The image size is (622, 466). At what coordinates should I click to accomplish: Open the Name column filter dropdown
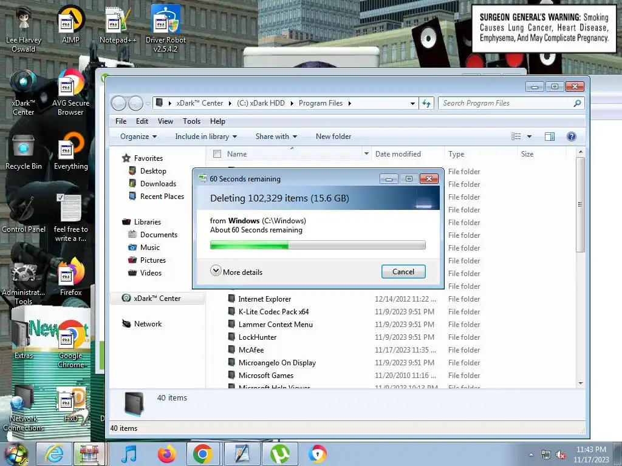[x=366, y=154]
